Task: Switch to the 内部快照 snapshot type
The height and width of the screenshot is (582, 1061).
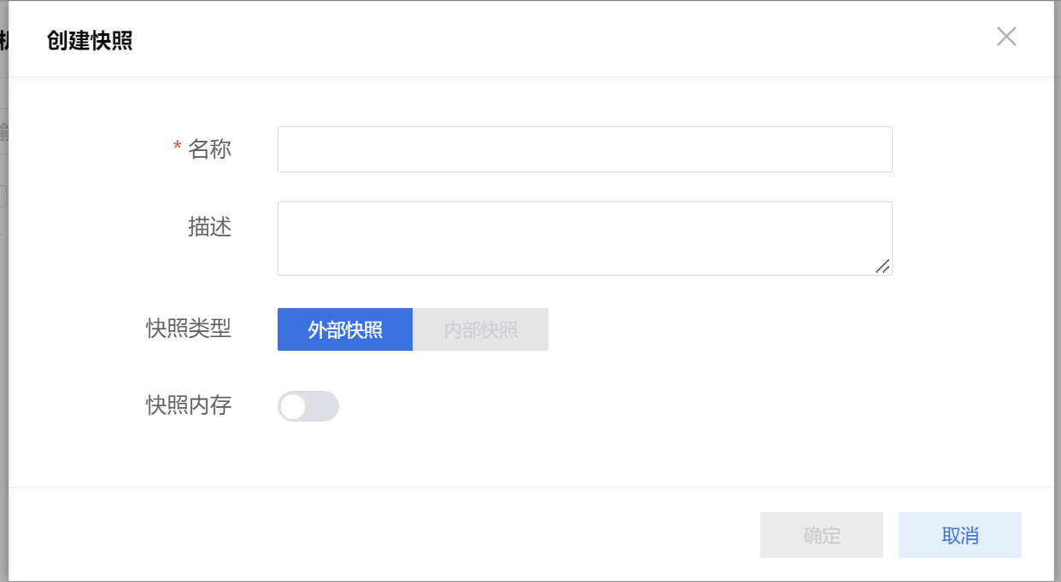Action: 480,329
